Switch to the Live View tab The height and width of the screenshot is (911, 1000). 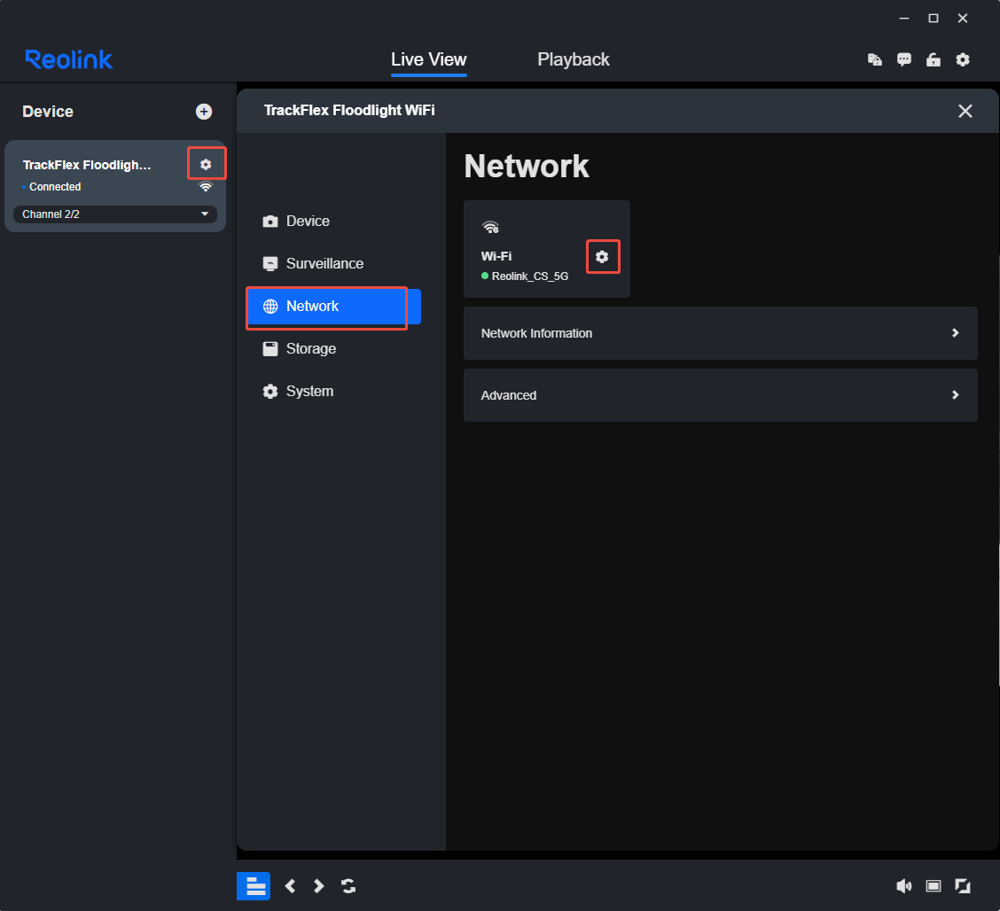[428, 60]
